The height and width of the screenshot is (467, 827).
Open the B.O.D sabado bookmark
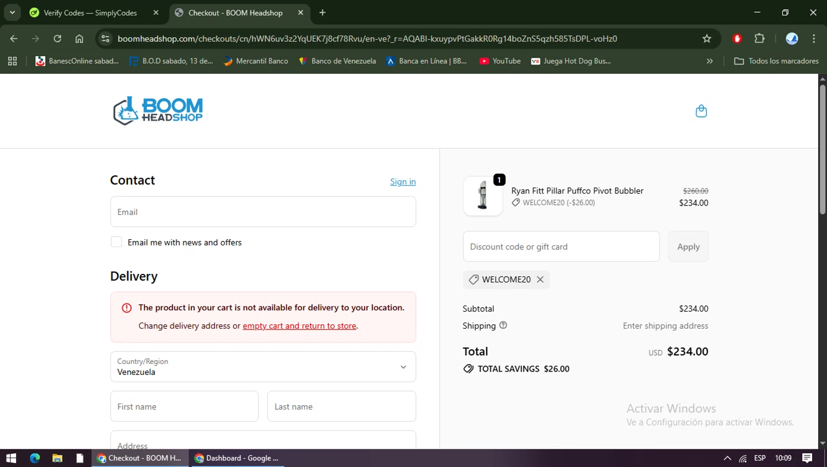[x=171, y=61]
